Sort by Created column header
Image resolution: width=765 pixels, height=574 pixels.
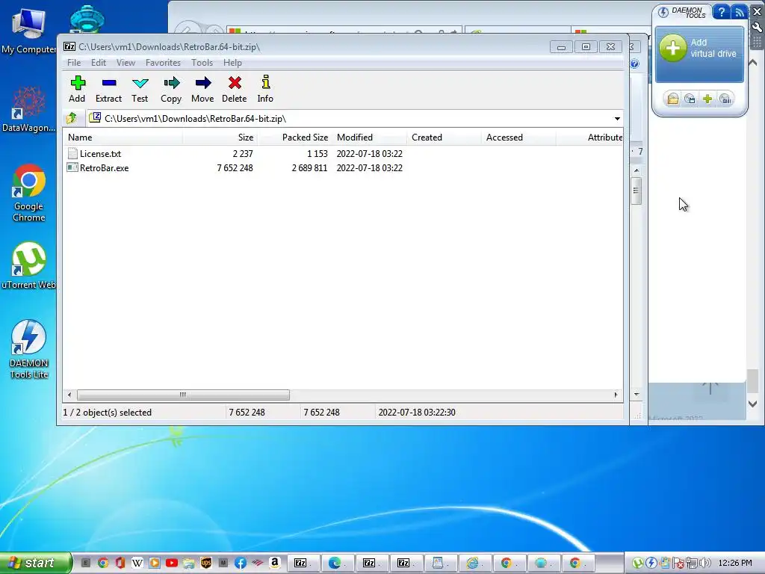444,138
